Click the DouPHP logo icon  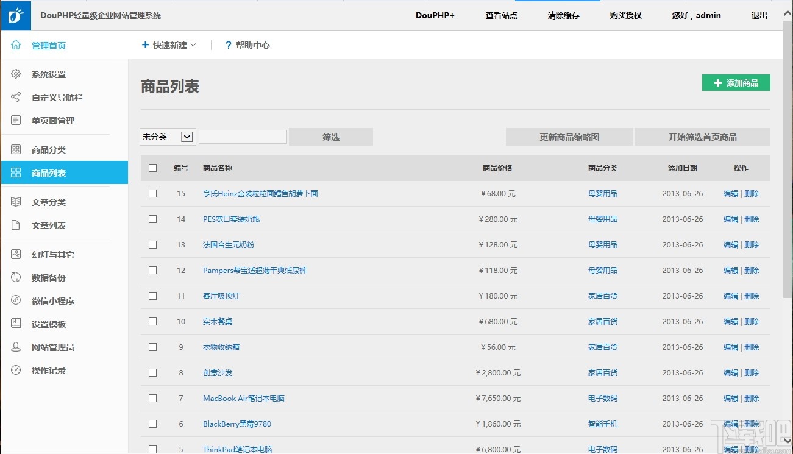16,15
